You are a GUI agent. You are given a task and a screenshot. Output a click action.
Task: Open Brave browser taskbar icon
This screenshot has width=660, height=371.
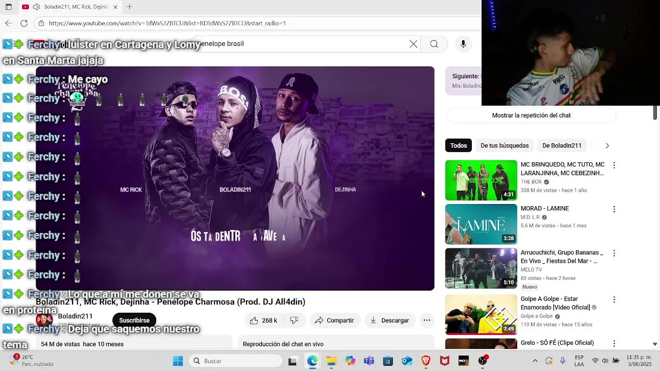coord(426,361)
